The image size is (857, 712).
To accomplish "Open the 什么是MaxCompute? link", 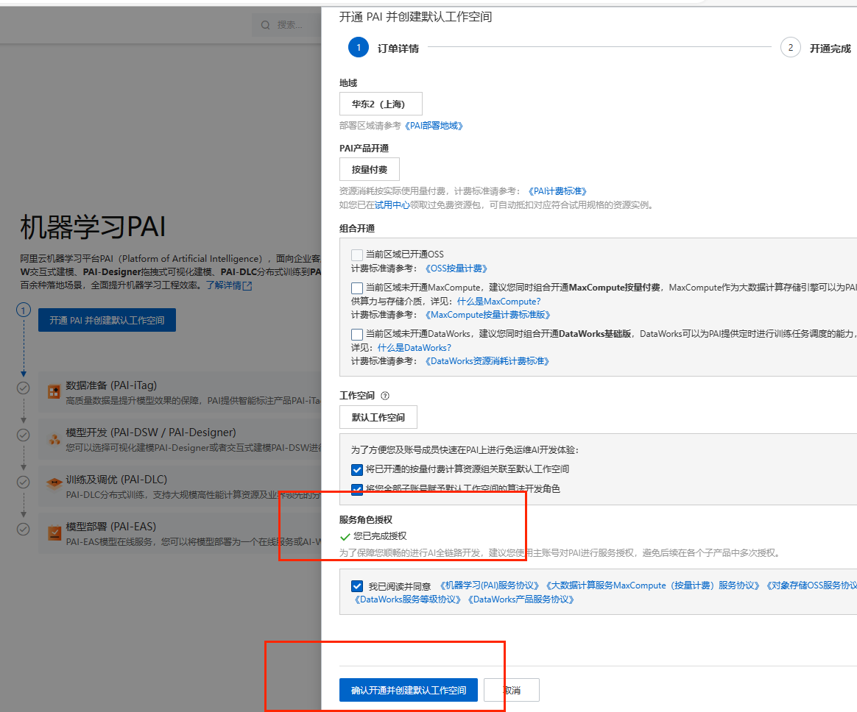I will coord(498,302).
